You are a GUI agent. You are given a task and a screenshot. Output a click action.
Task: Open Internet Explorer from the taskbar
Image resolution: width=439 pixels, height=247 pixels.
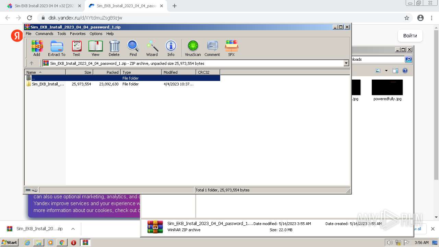click(27, 243)
